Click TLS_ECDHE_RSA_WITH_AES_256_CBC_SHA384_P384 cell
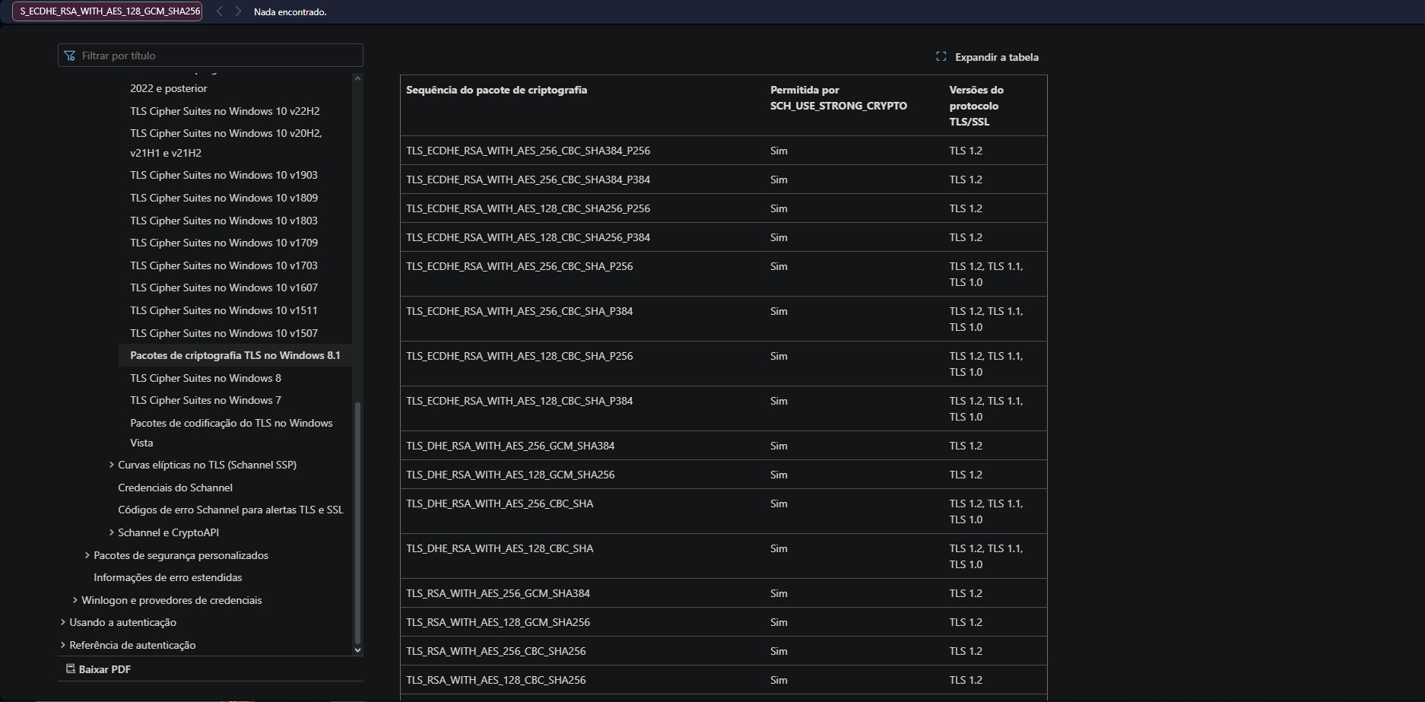 coord(528,179)
